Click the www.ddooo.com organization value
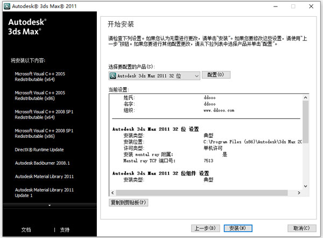Screen dimensions: 323x238 (219, 110)
